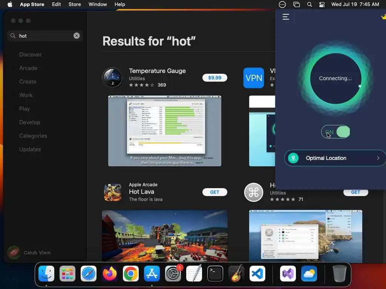Viewport: 386px width, 289px height.
Task: Open the Updates section
Action: pyautogui.click(x=30, y=149)
